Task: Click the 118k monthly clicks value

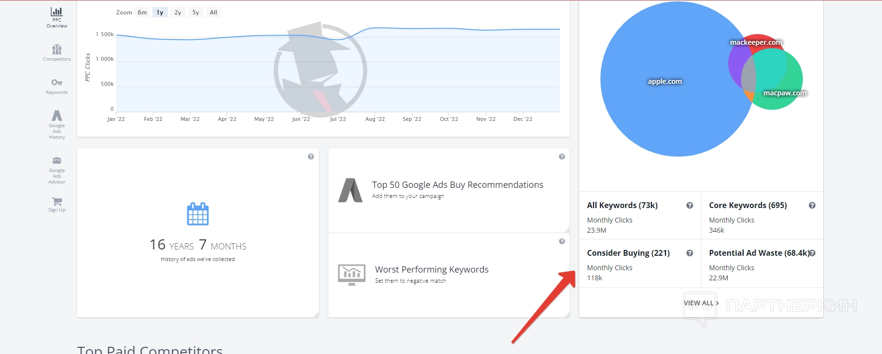Action: [595, 278]
